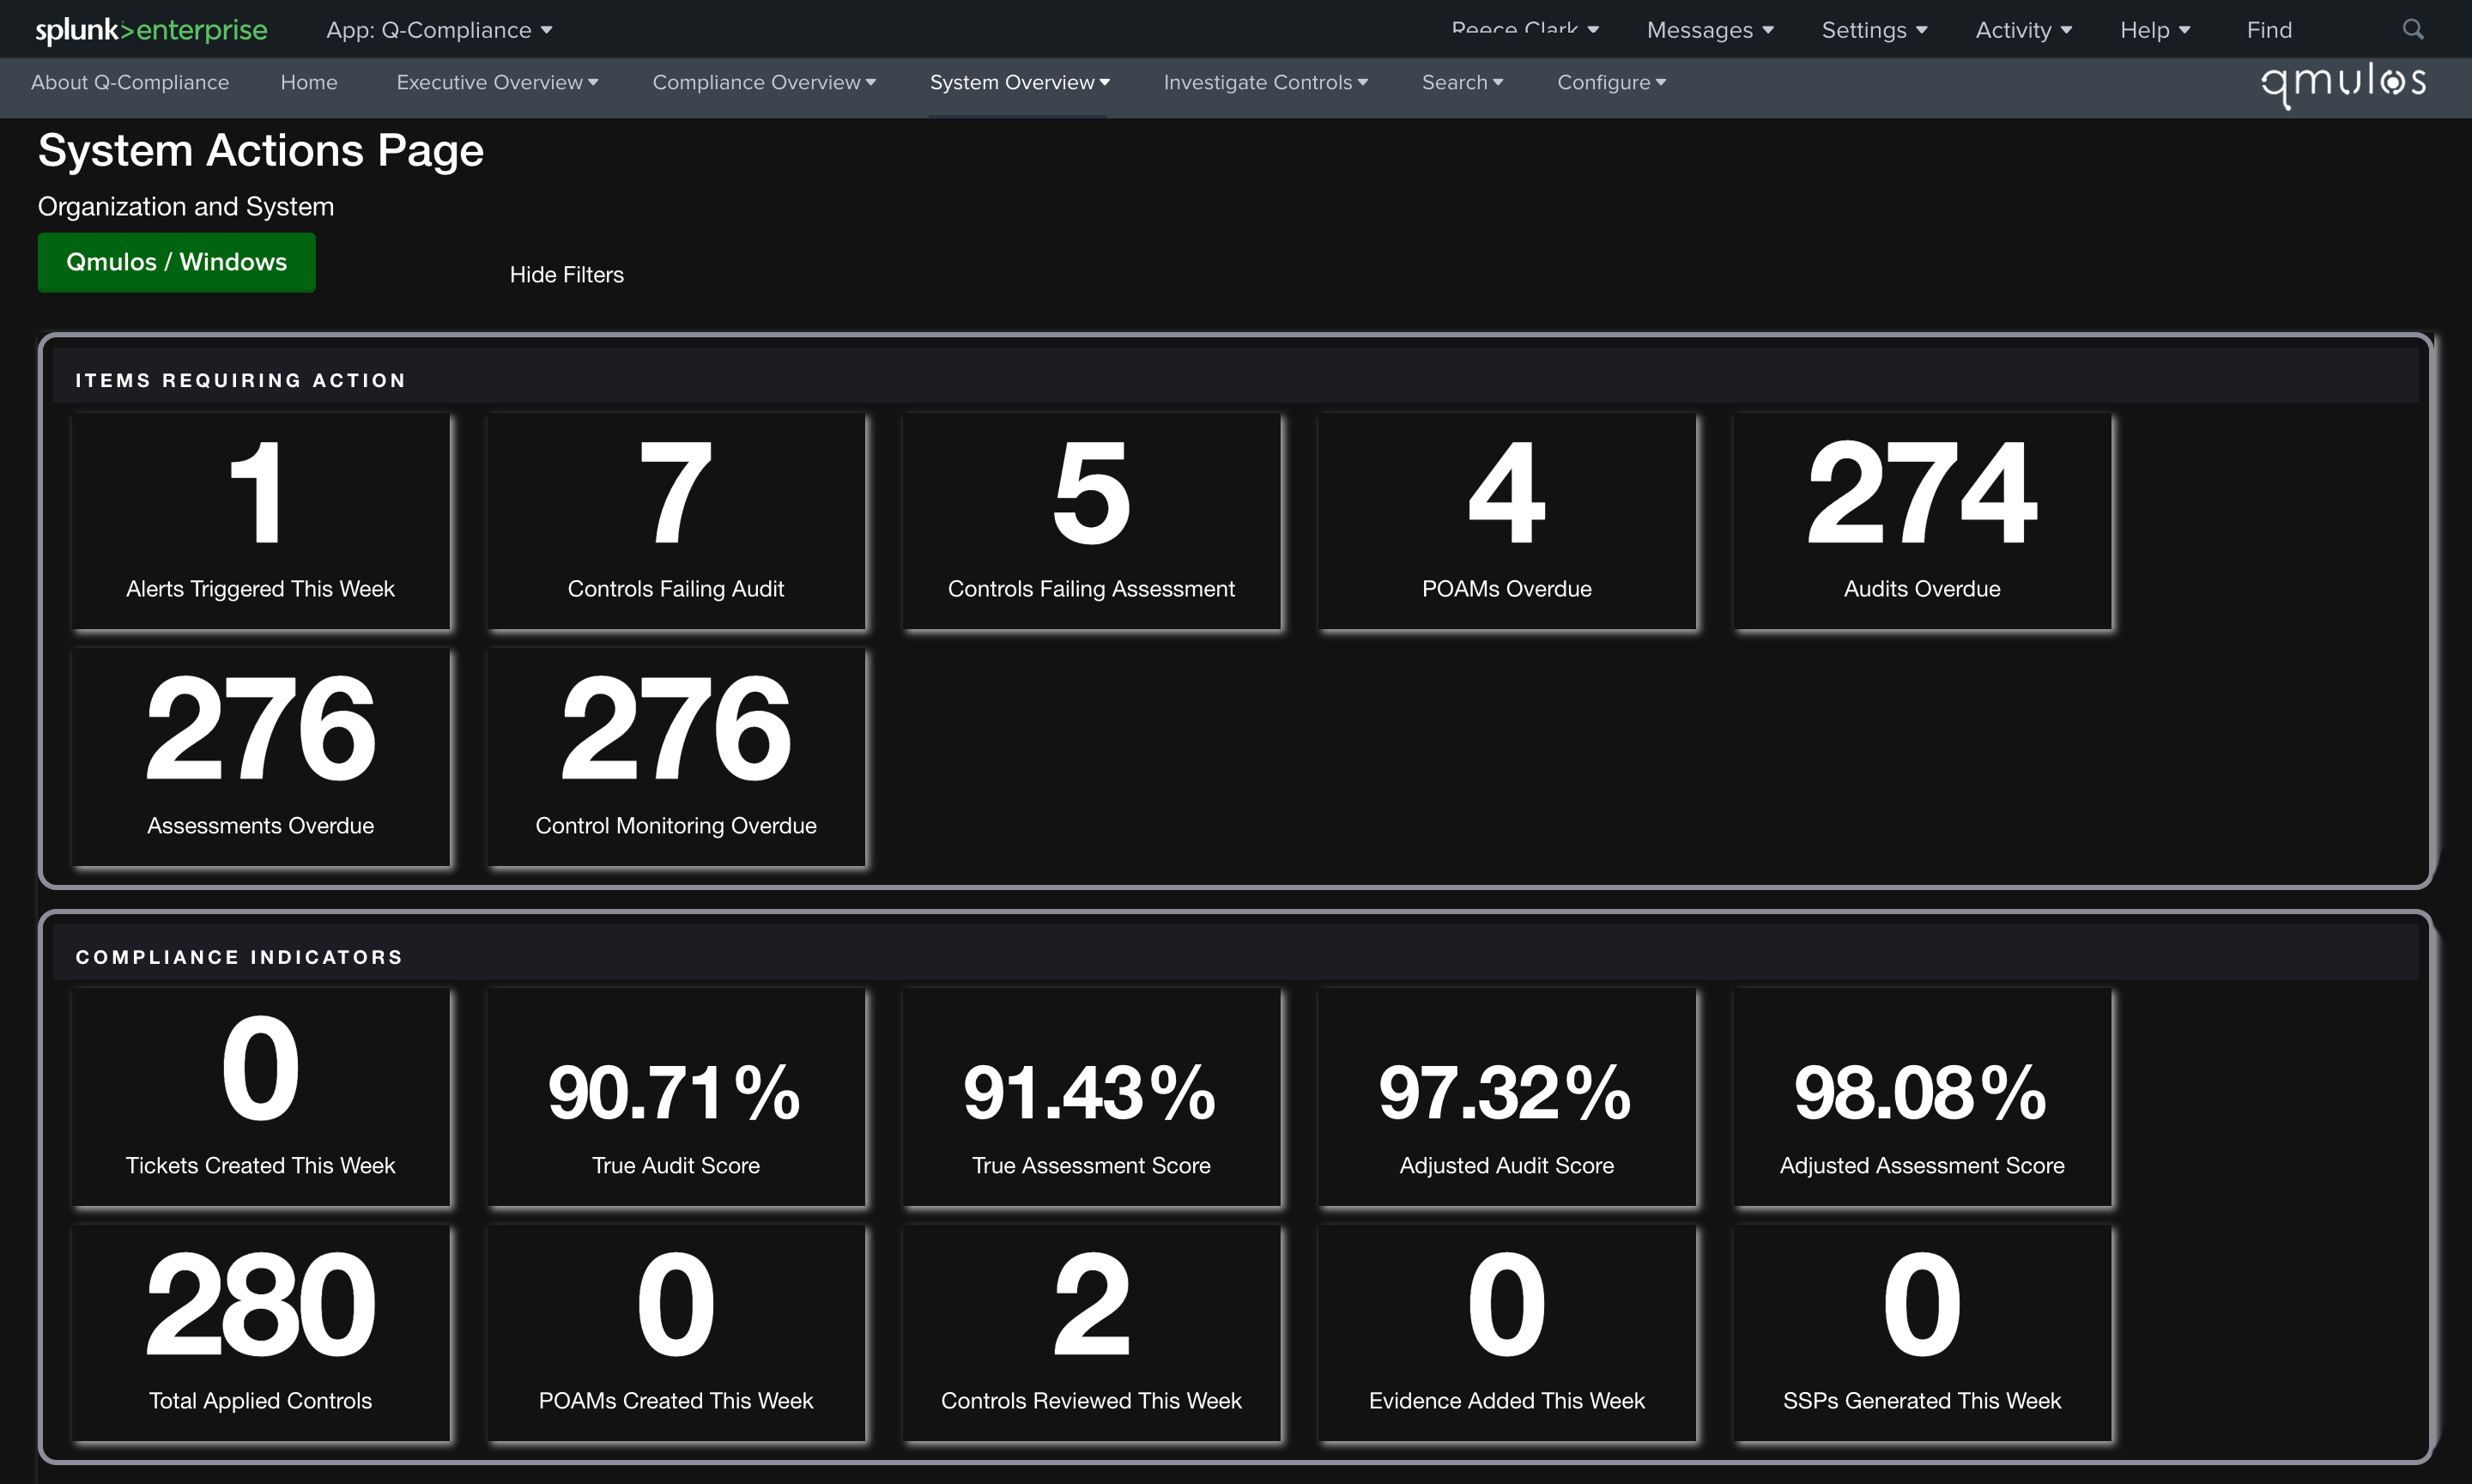Open the Configure navigation menu
The height and width of the screenshot is (1484, 2472).
(x=1611, y=82)
